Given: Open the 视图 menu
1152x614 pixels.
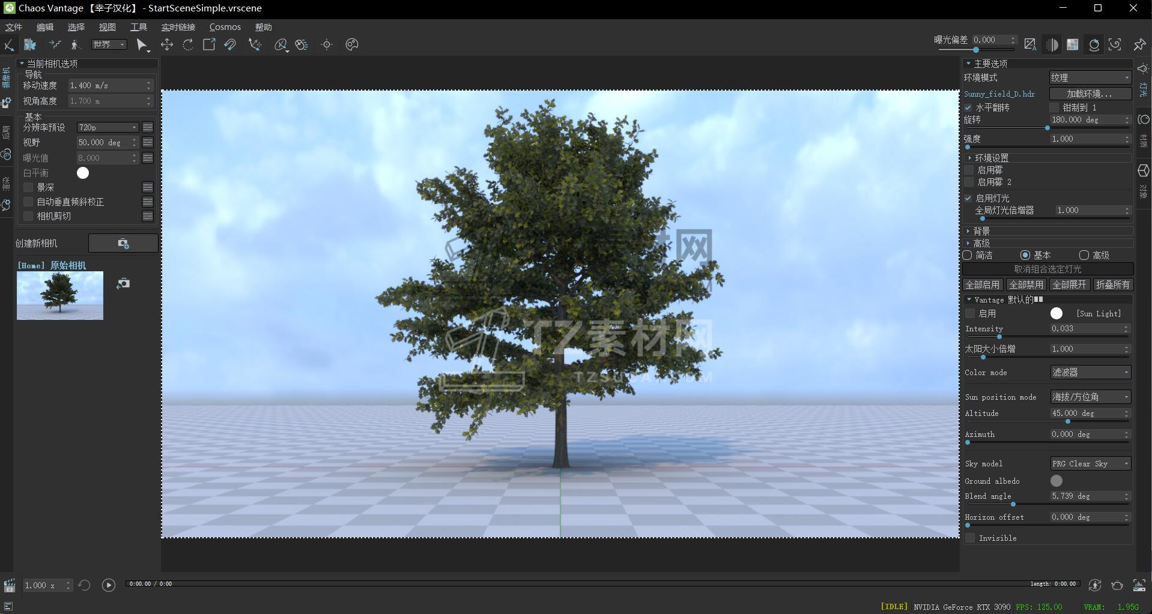Looking at the screenshot, I should click(108, 27).
